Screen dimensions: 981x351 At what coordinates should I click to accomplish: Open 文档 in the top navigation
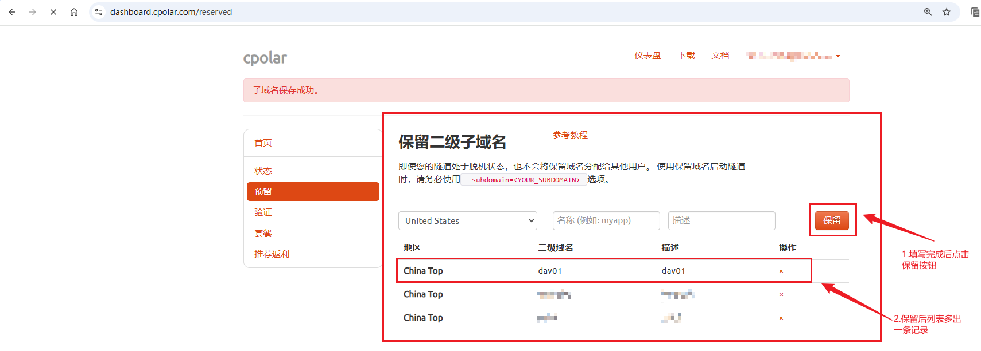click(720, 56)
